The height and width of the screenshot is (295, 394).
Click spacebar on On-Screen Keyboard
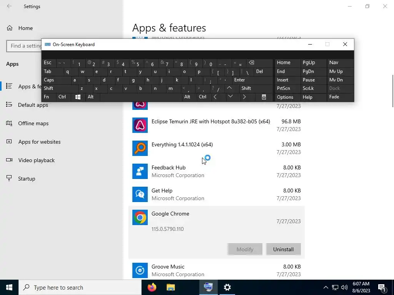(x=141, y=97)
